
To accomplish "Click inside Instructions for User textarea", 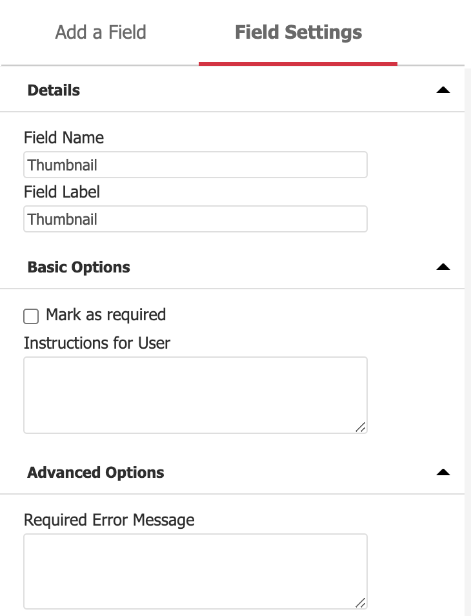I will tap(195, 395).
